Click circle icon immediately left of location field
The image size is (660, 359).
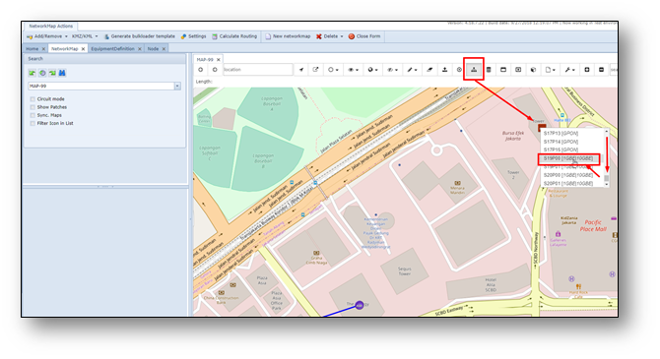coord(215,70)
